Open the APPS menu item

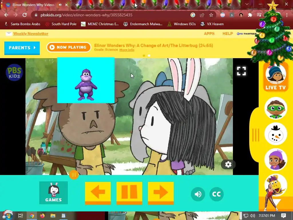coord(209,34)
